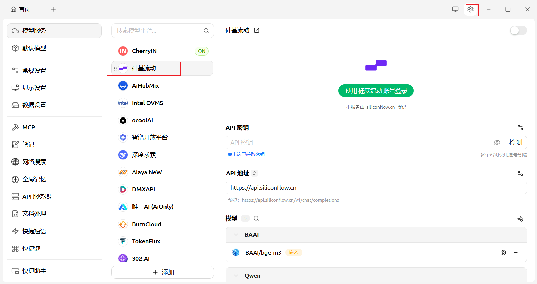
Task: Select AiHubMix provider
Action: coord(162,86)
